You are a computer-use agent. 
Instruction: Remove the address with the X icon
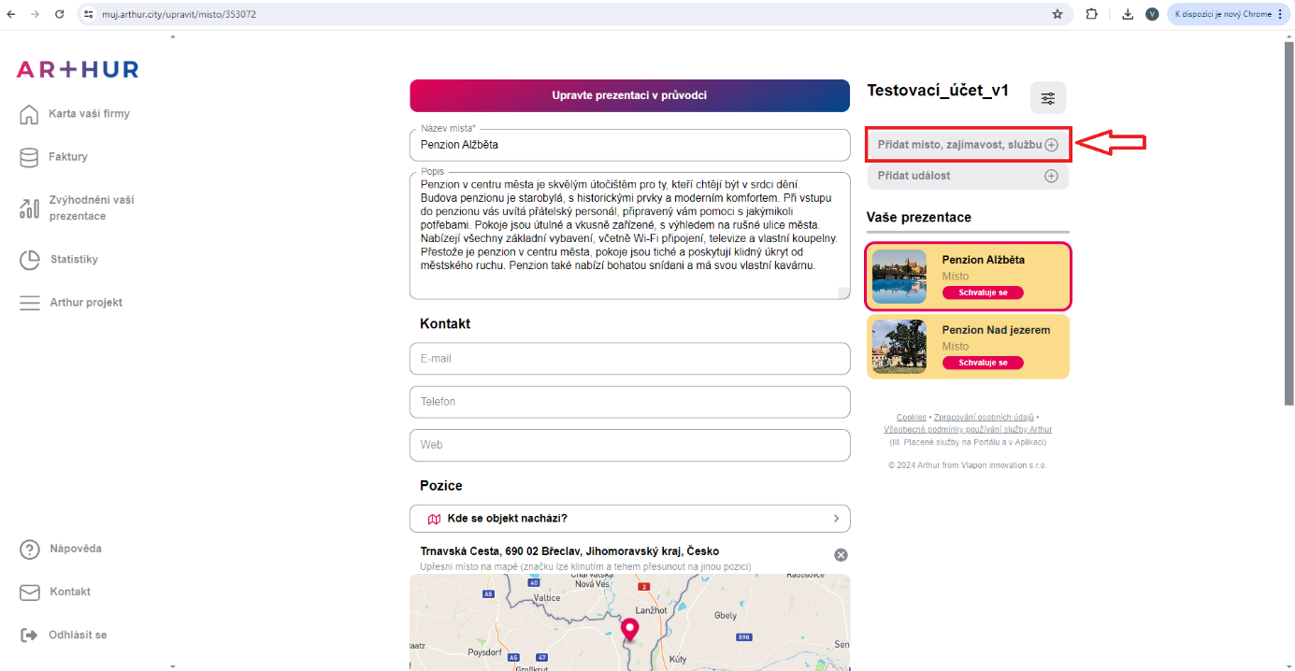[x=841, y=555]
